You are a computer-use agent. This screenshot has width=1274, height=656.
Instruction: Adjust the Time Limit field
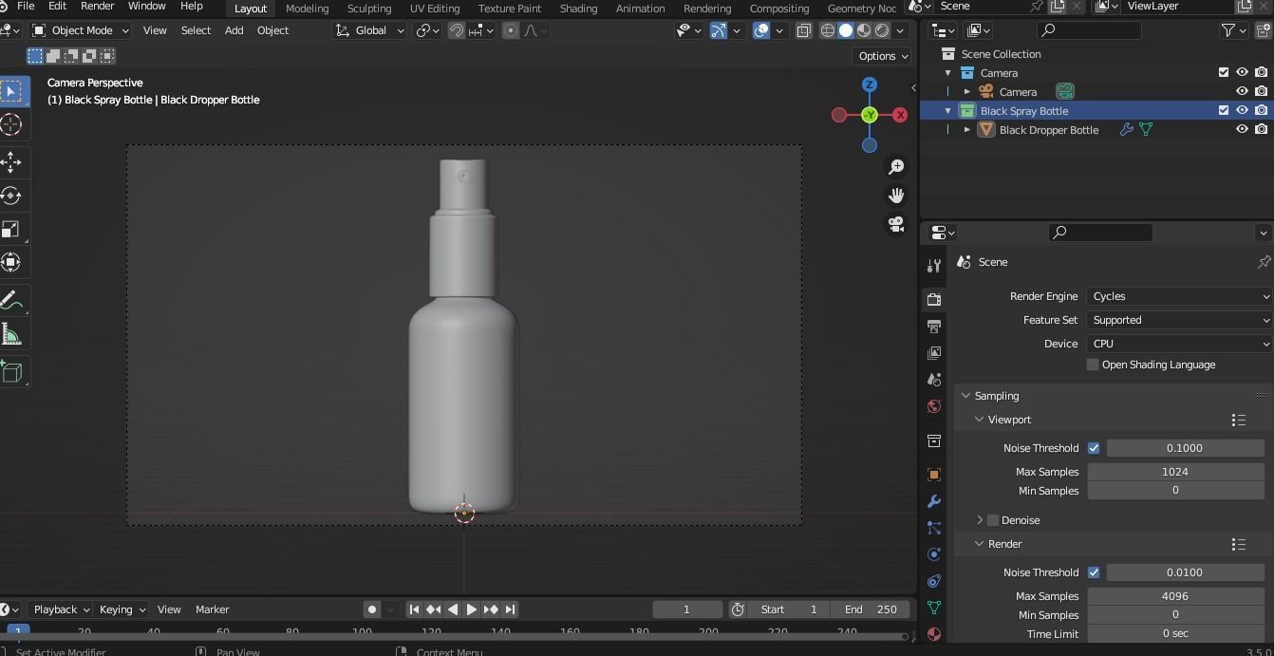click(x=1175, y=634)
